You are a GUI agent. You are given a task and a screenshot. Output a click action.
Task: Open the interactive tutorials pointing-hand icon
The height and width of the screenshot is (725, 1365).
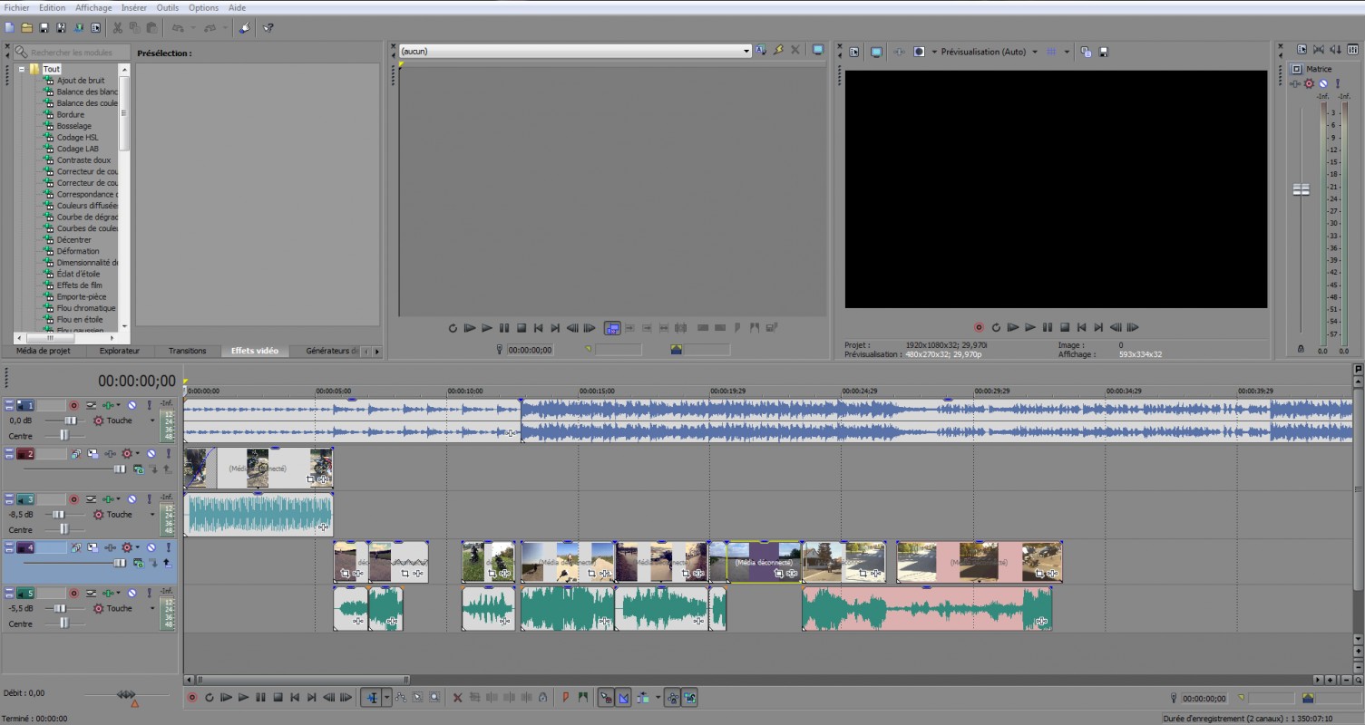pyautogui.click(x=244, y=27)
